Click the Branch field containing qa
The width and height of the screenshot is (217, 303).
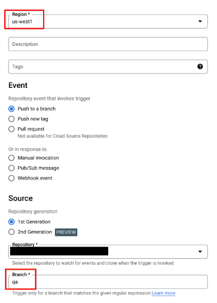point(108,282)
